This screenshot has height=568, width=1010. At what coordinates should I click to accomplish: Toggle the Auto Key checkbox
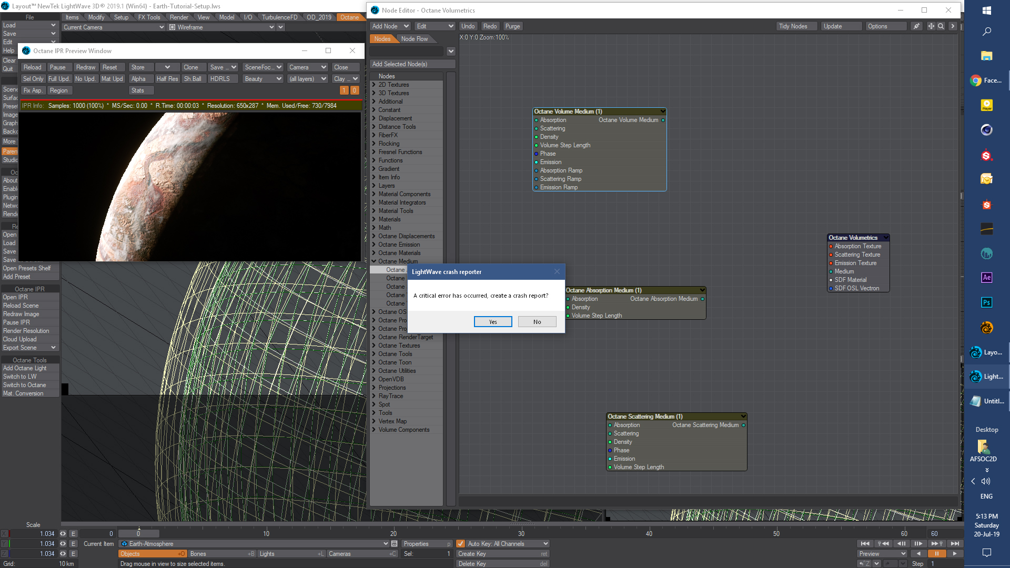pos(460,544)
